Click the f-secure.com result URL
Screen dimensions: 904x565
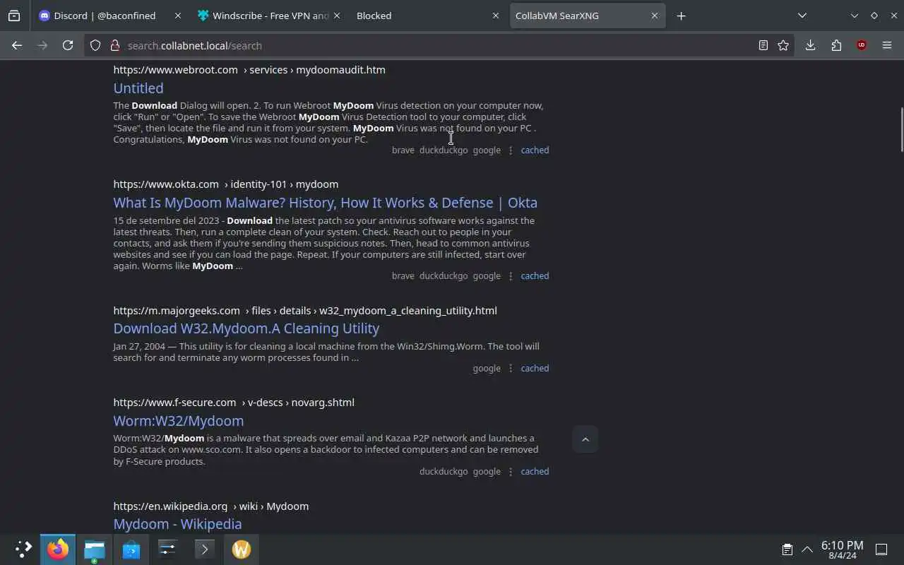click(234, 403)
